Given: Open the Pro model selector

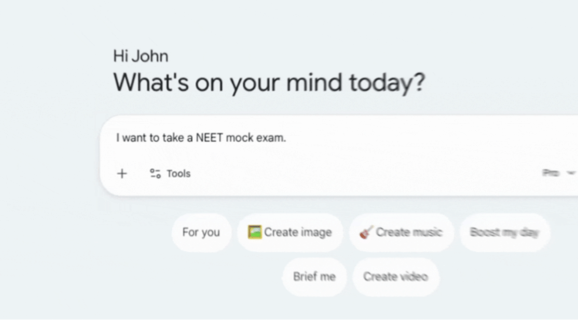Looking at the screenshot, I should (551, 172).
